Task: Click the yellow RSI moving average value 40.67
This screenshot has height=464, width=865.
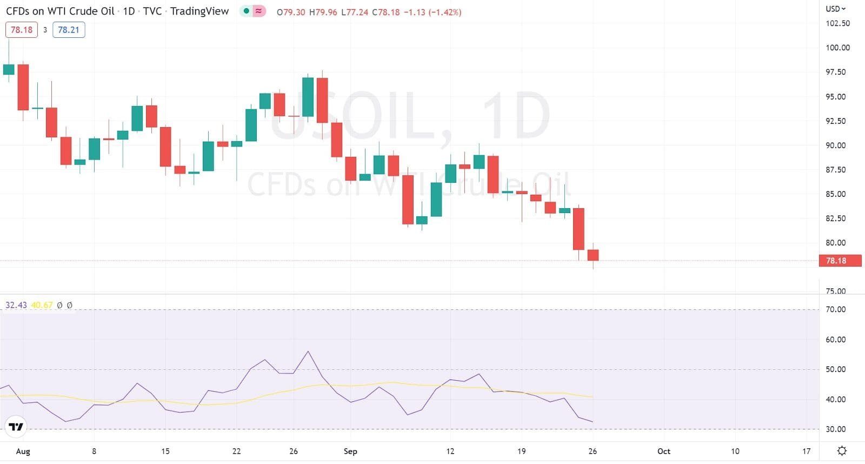Action: click(42, 305)
